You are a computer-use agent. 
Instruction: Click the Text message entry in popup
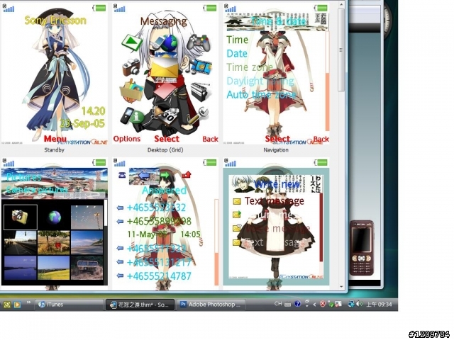pyautogui.click(x=275, y=201)
